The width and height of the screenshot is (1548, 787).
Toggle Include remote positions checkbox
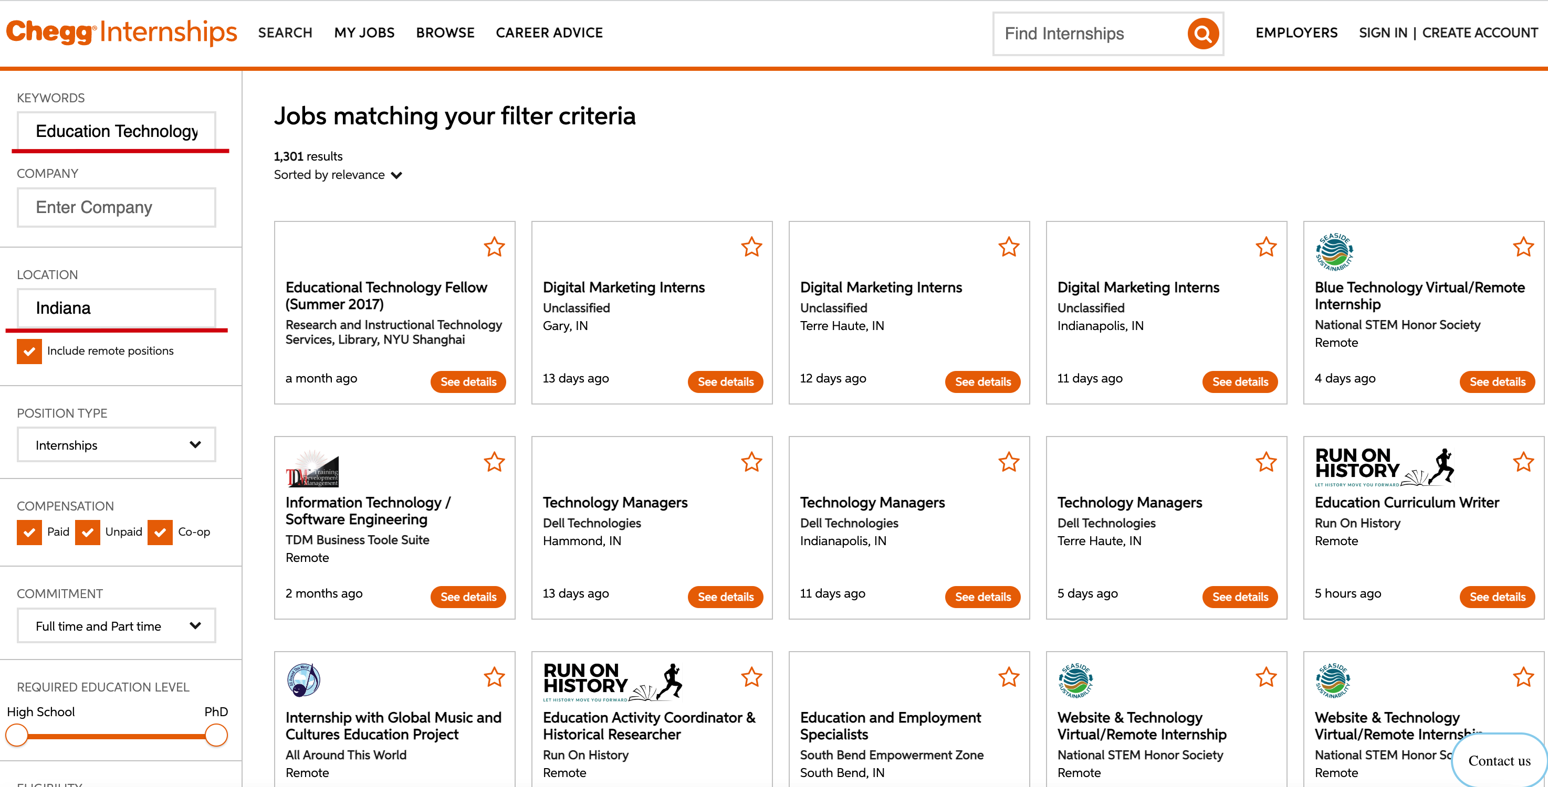click(29, 351)
